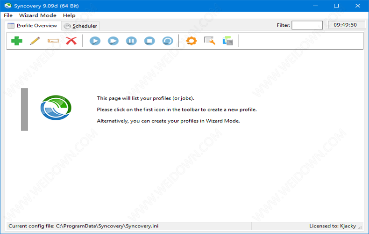This screenshot has width=369, height=234.
Task: Click the Syncovery logo in the center
Action: [x=56, y=108]
